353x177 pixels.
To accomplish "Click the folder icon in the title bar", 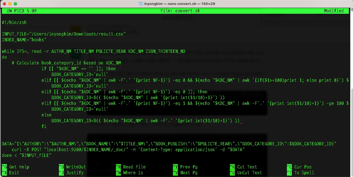I will [x=141, y=4].
